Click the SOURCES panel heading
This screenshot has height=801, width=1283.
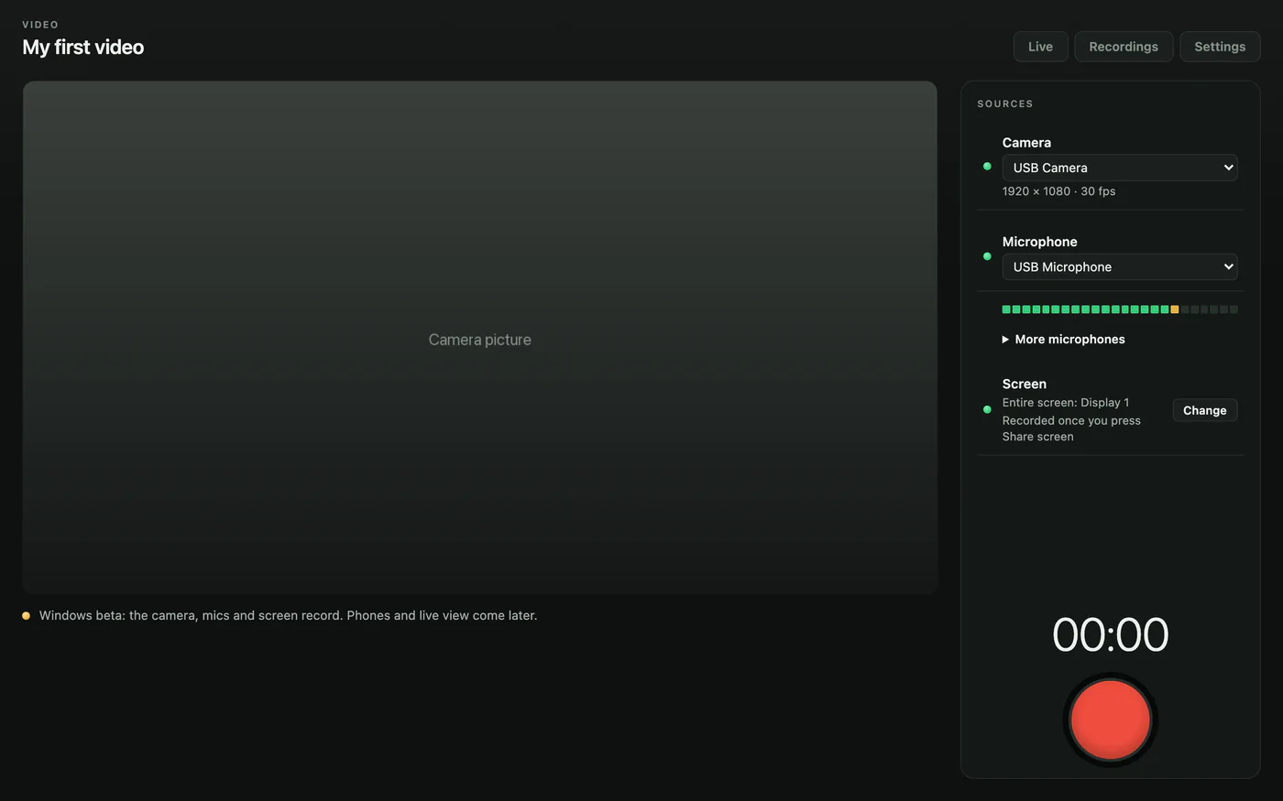click(x=1005, y=103)
